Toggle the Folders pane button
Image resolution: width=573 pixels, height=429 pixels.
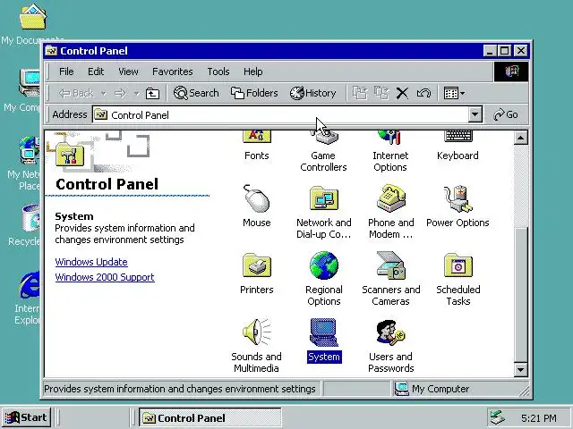click(x=254, y=93)
